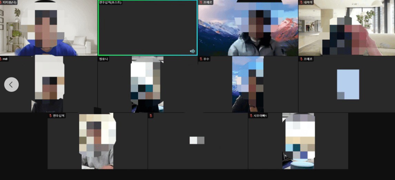
Task: Select the 우수 video tile
Action: tap(248, 84)
